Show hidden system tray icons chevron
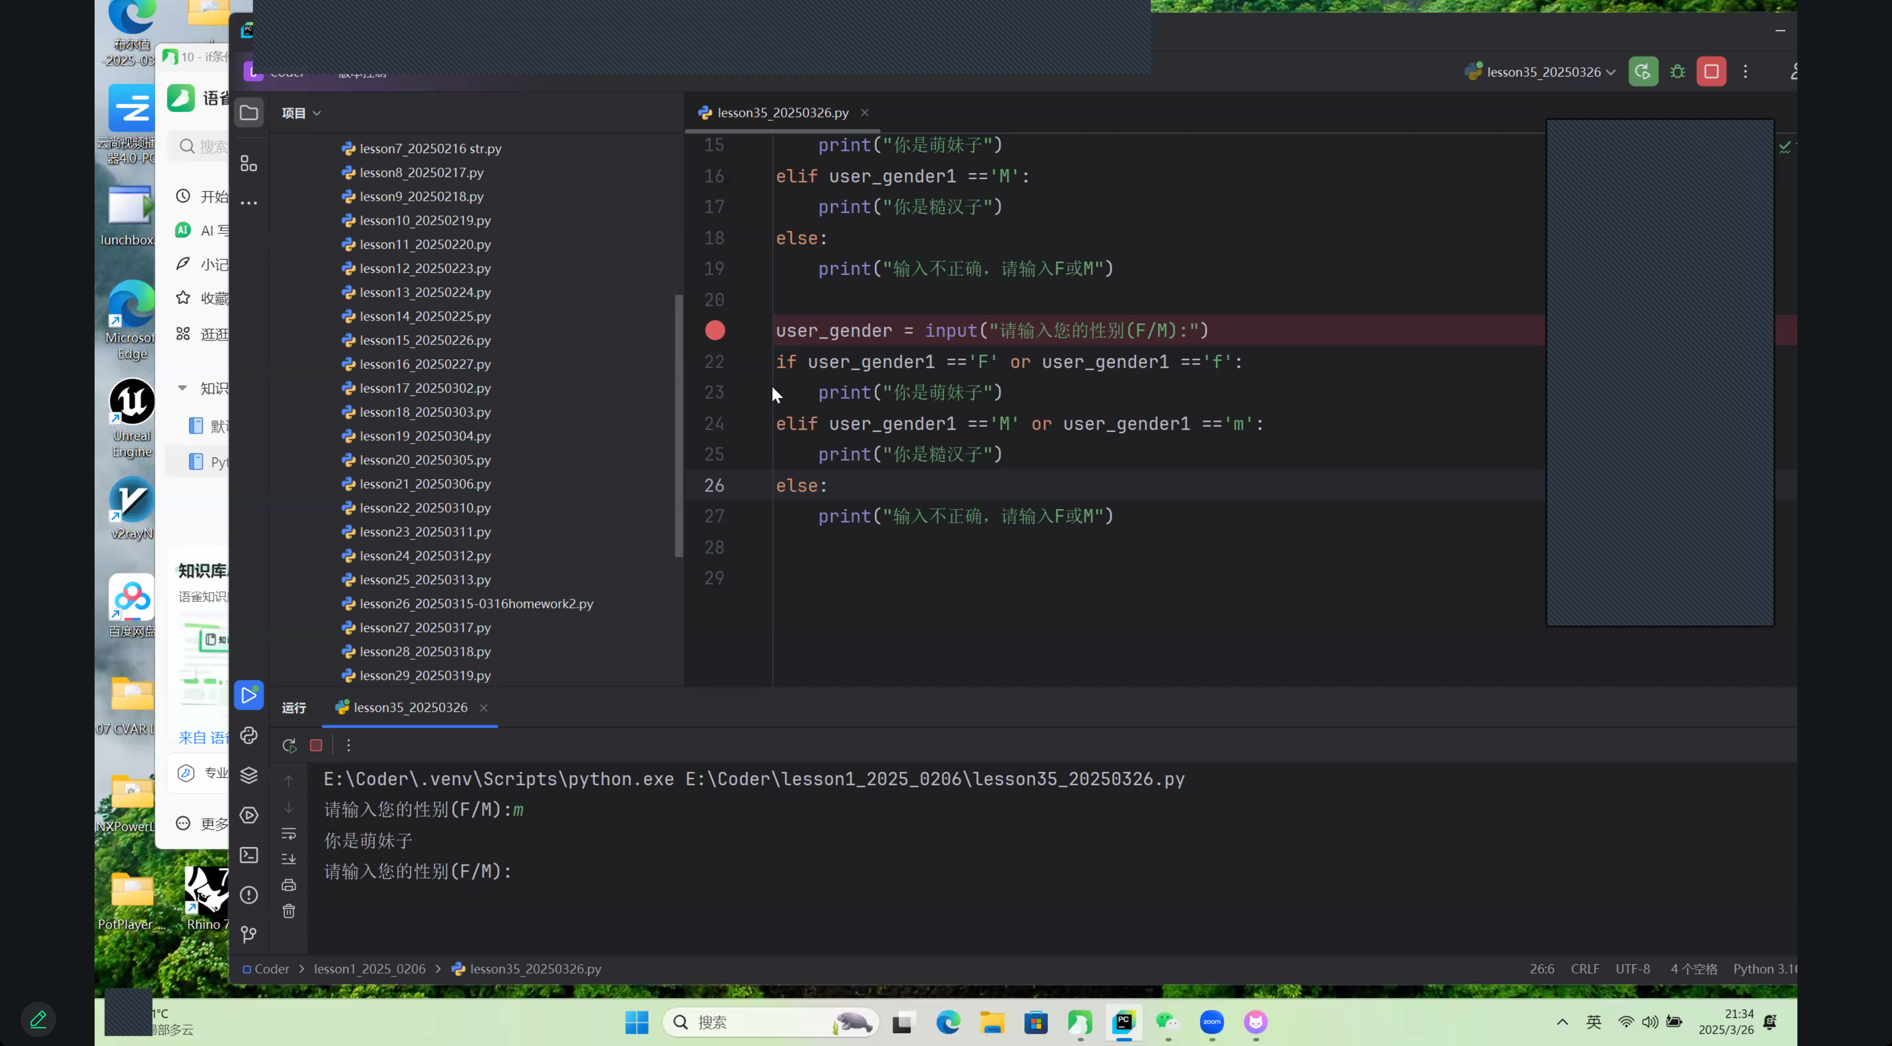 tap(1562, 1022)
